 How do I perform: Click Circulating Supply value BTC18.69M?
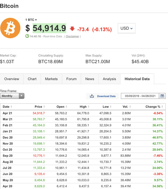(x=51, y=62)
